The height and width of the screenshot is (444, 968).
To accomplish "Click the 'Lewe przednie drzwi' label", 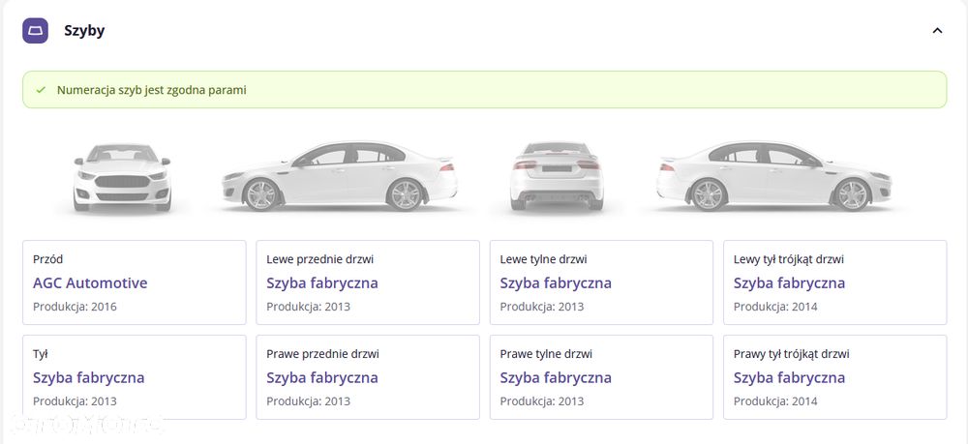I will (319, 259).
